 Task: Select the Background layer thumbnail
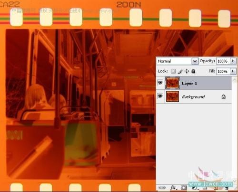(172, 96)
